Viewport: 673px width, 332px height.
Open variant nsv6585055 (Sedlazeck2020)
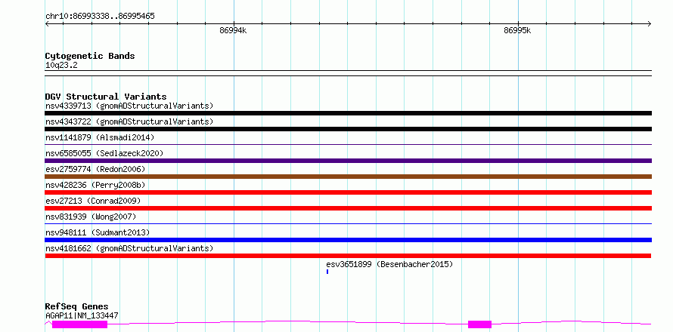click(104, 153)
